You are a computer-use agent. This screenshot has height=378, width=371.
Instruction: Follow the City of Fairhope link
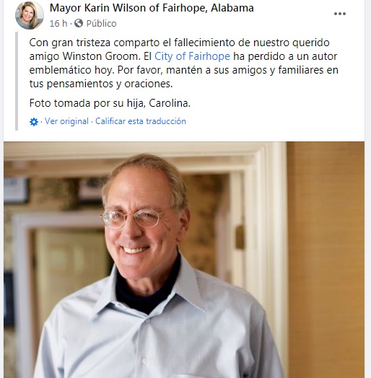pyautogui.click(x=192, y=56)
